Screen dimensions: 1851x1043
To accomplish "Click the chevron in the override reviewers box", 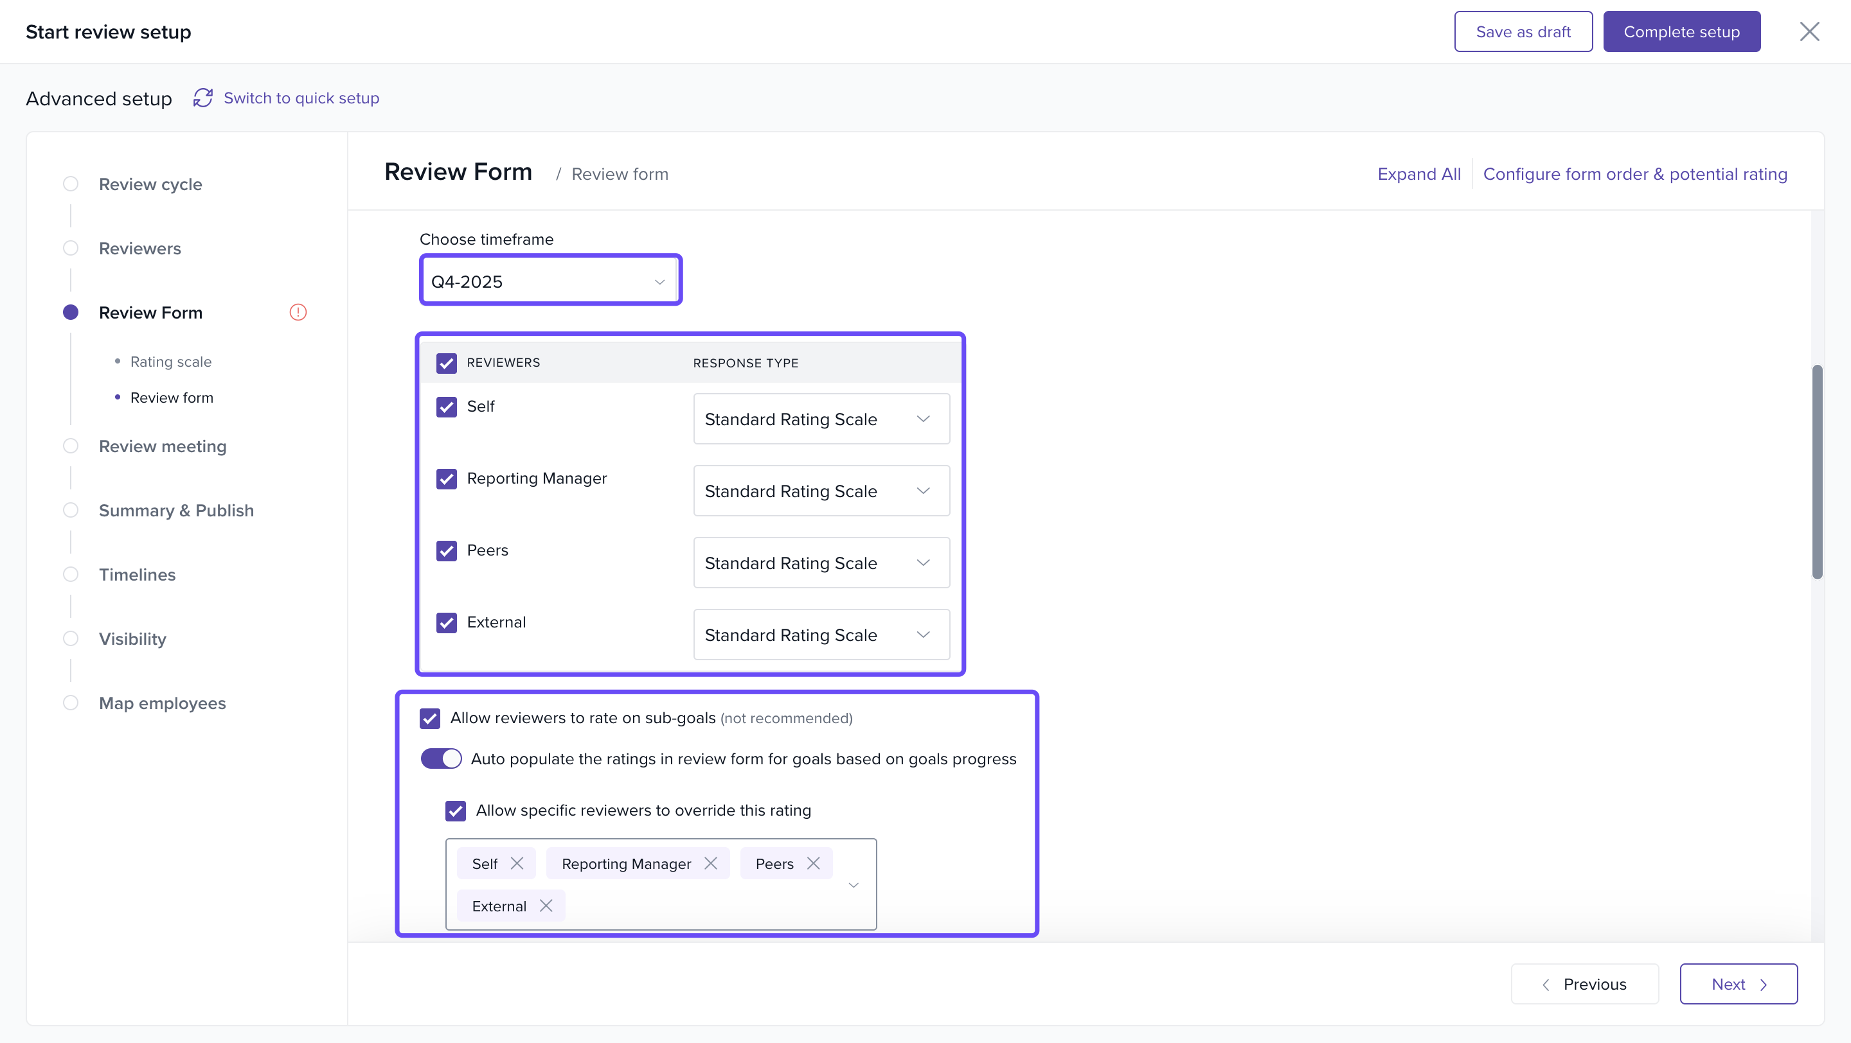I will (853, 885).
